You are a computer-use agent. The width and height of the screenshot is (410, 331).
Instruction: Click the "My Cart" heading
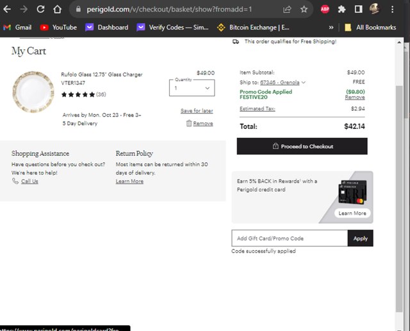29,51
